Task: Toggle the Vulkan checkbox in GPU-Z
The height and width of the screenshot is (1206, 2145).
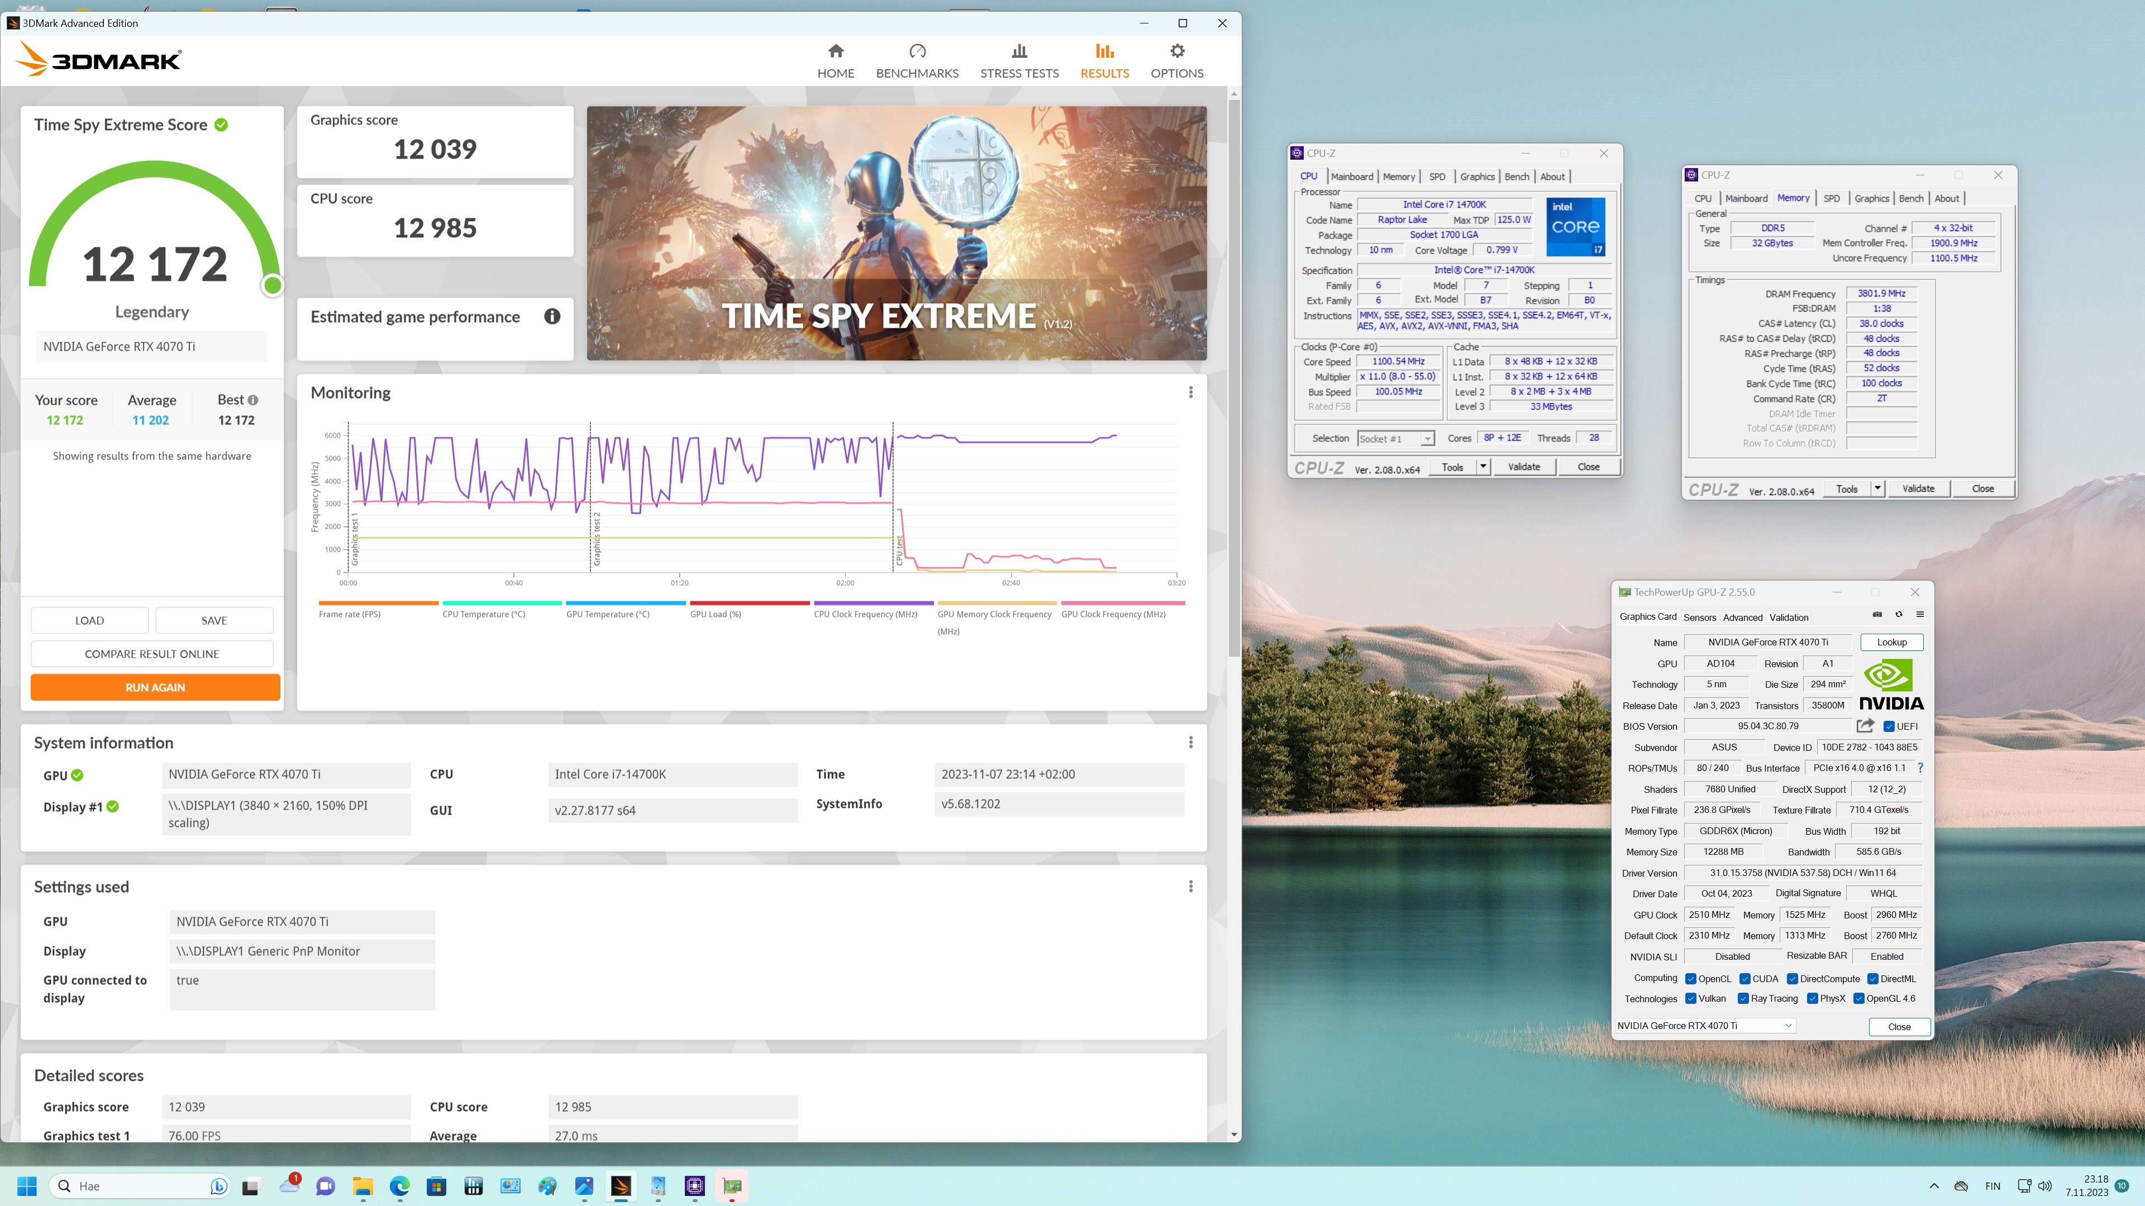Action: click(1690, 999)
